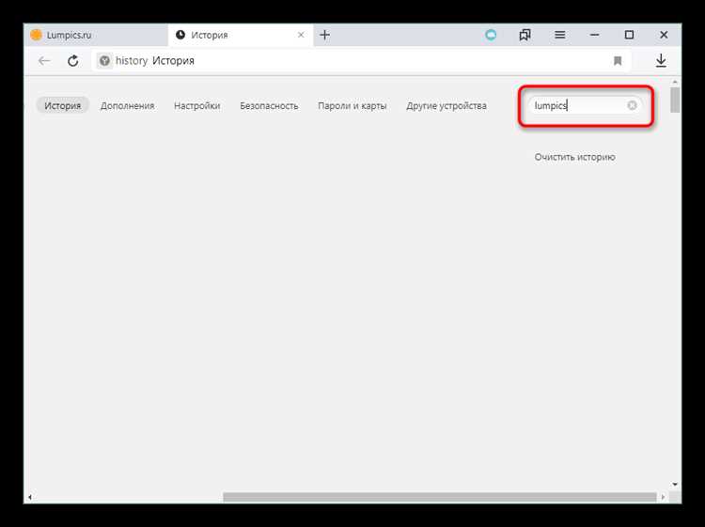Switch to the Lumpics.ru browser tab
The width and height of the screenshot is (705, 527).
pyautogui.click(x=94, y=35)
